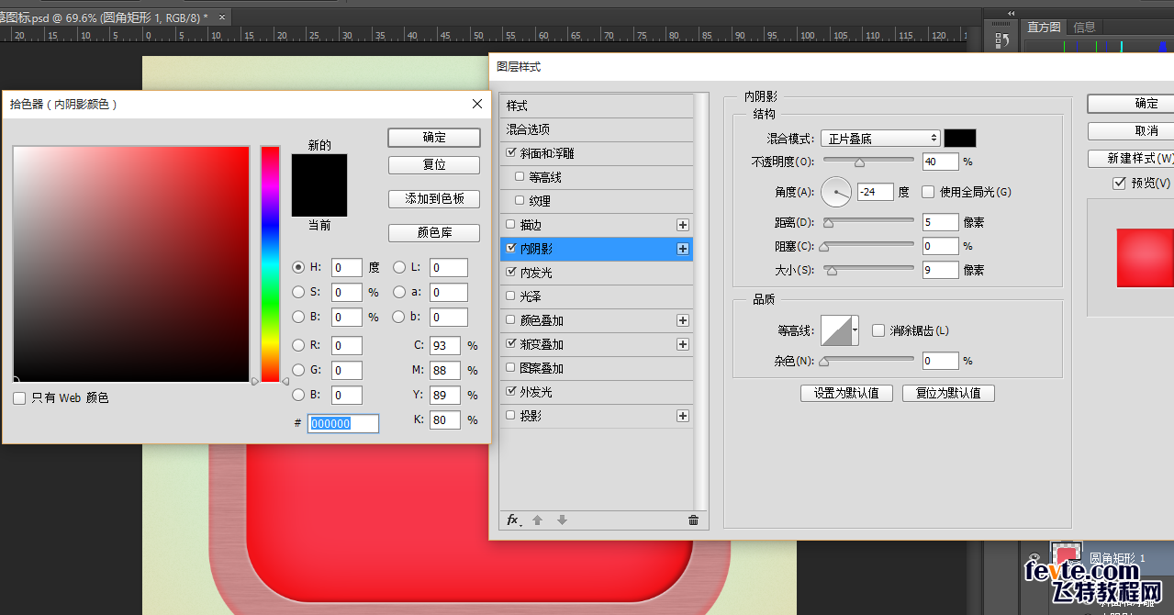Click 复位 in the color picker
The height and width of the screenshot is (615, 1174).
(x=434, y=165)
